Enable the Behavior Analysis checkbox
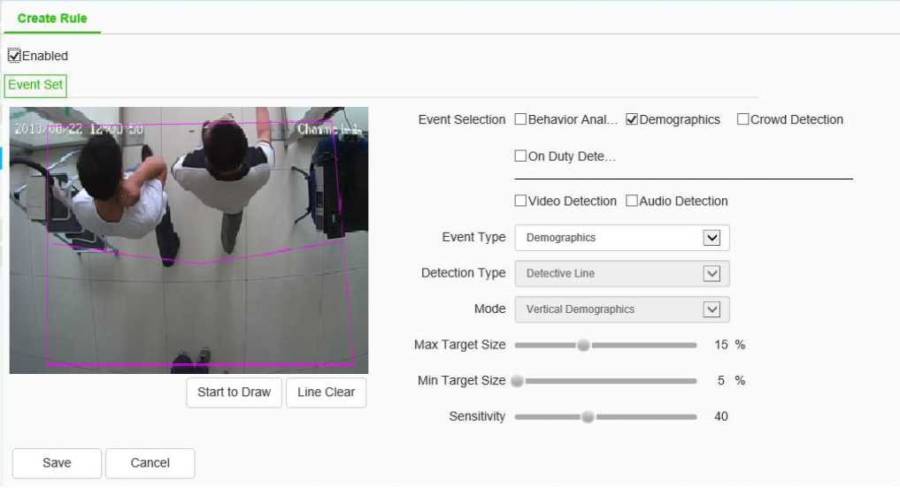This screenshot has width=900, height=488. 520,119
